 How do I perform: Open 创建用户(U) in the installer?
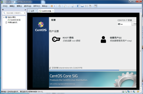tap(116, 39)
